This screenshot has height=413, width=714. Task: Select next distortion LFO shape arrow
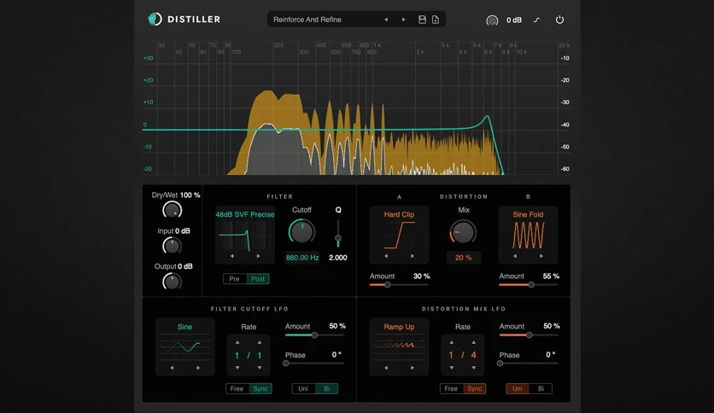413,368
